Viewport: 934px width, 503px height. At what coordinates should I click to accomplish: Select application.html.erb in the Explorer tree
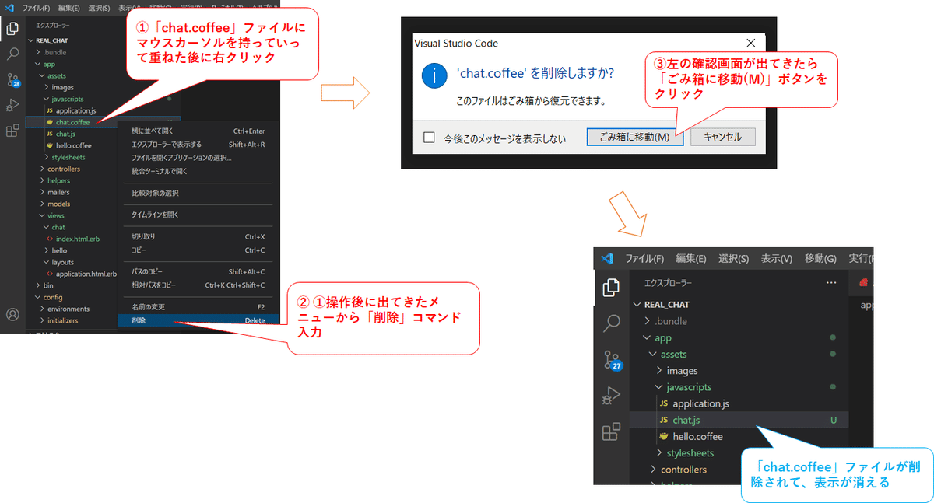pyautogui.click(x=86, y=274)
